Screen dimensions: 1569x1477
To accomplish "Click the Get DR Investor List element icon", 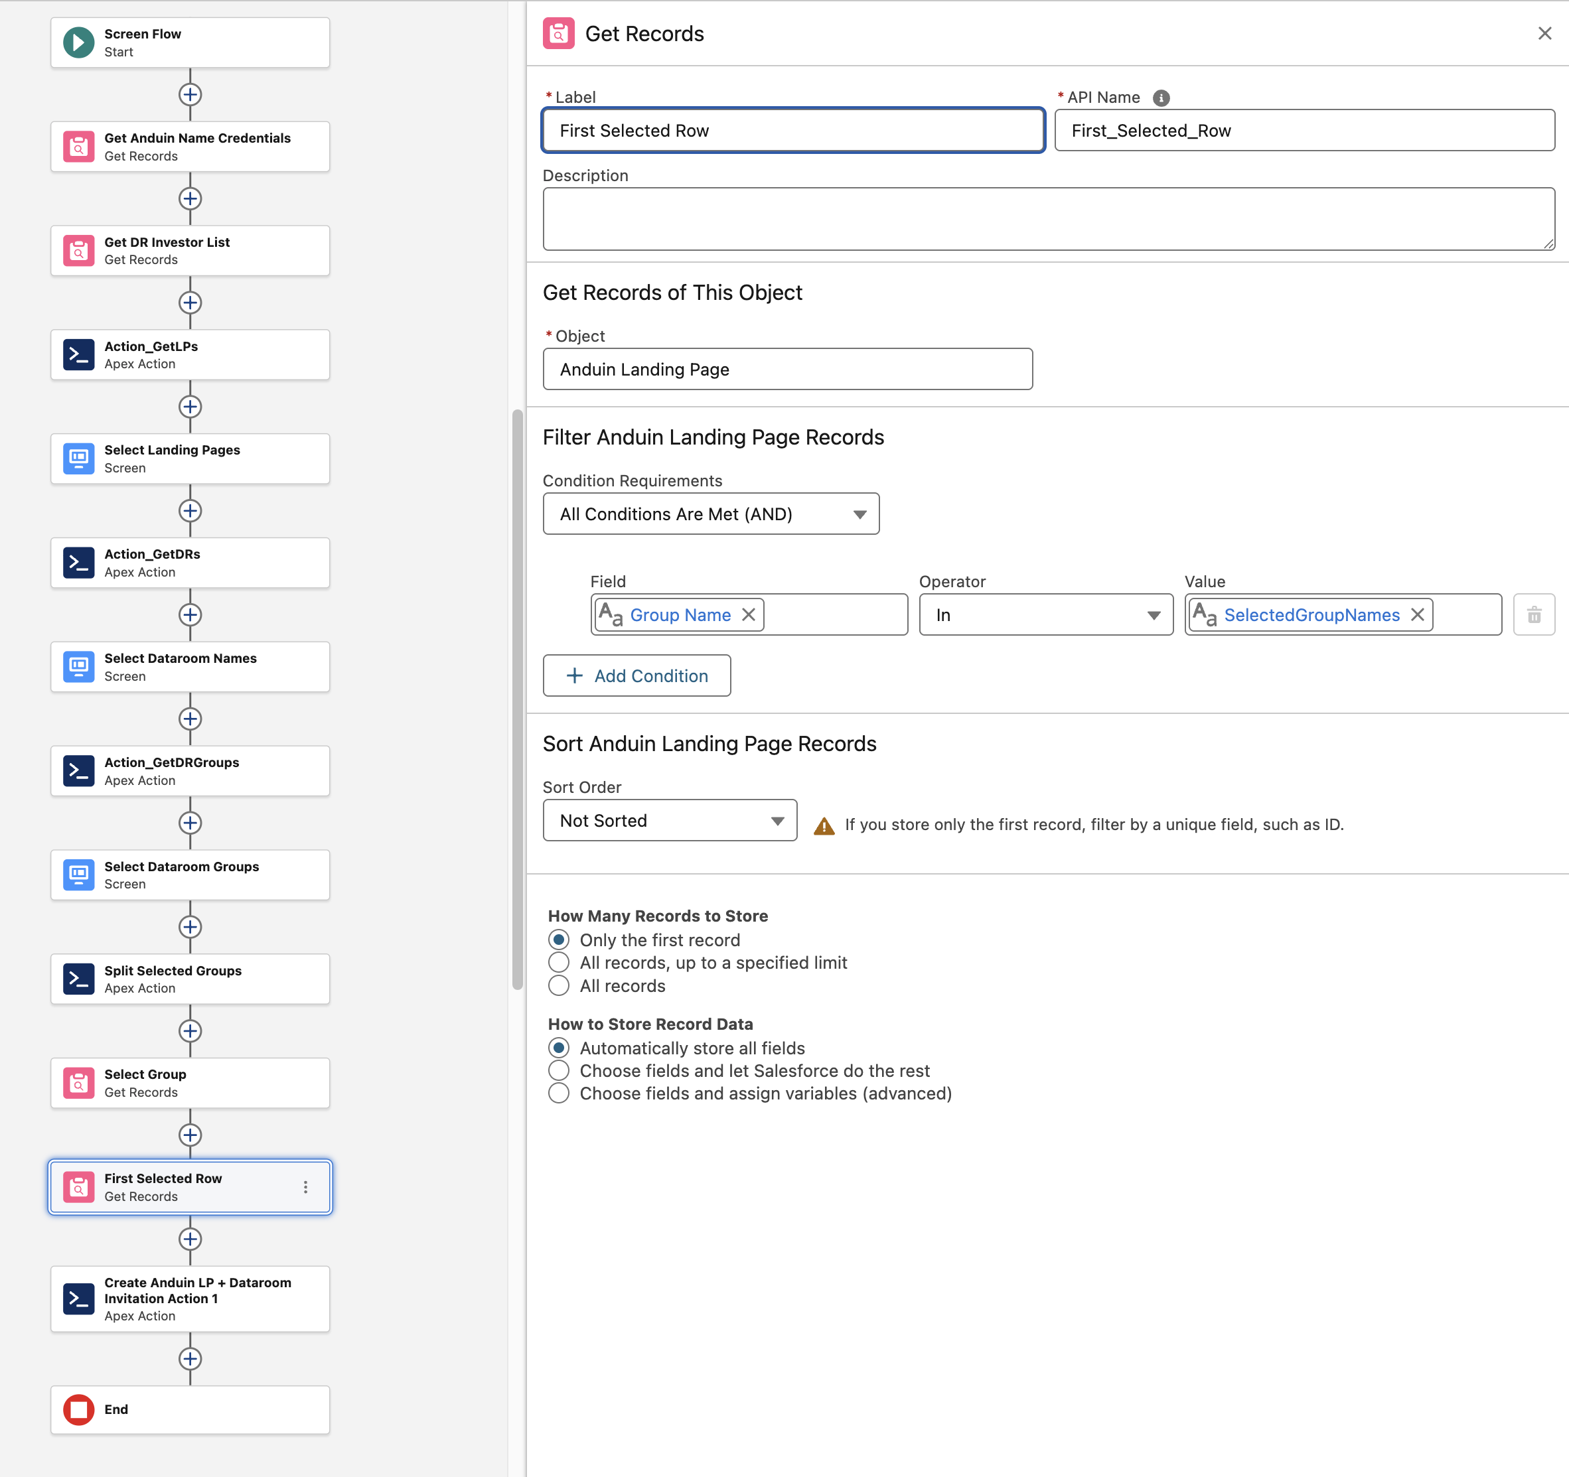I will click(79, 251).
